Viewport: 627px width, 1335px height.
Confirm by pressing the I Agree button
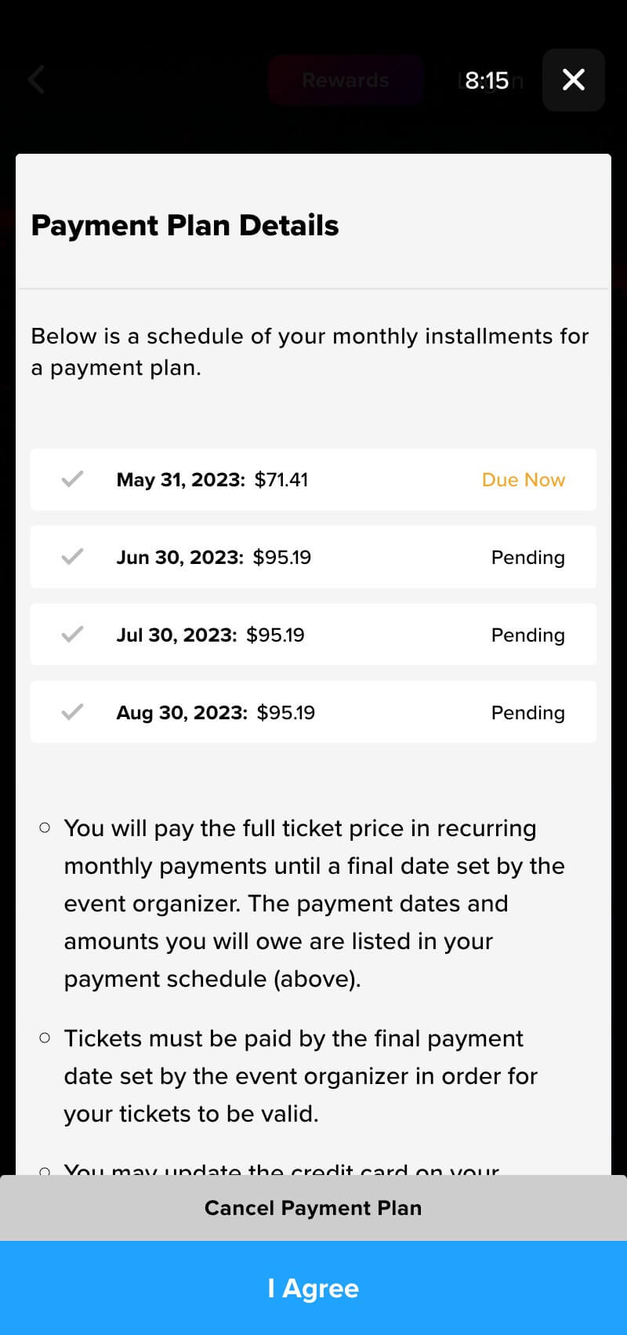[313, 1288]
